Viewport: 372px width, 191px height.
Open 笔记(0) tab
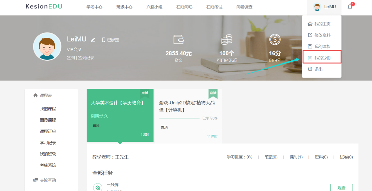click(x=271, y=157)
